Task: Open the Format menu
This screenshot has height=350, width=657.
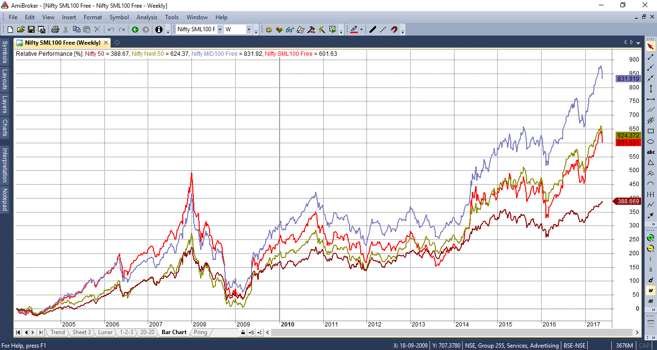Action: pyautogui.click(x=93, y=17)
